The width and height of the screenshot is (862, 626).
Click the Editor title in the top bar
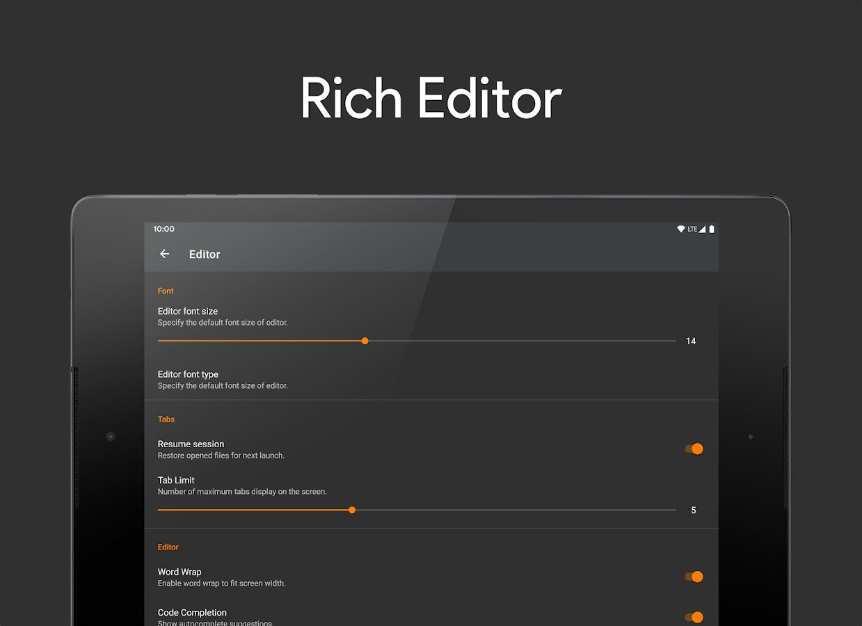coord(205,255)
